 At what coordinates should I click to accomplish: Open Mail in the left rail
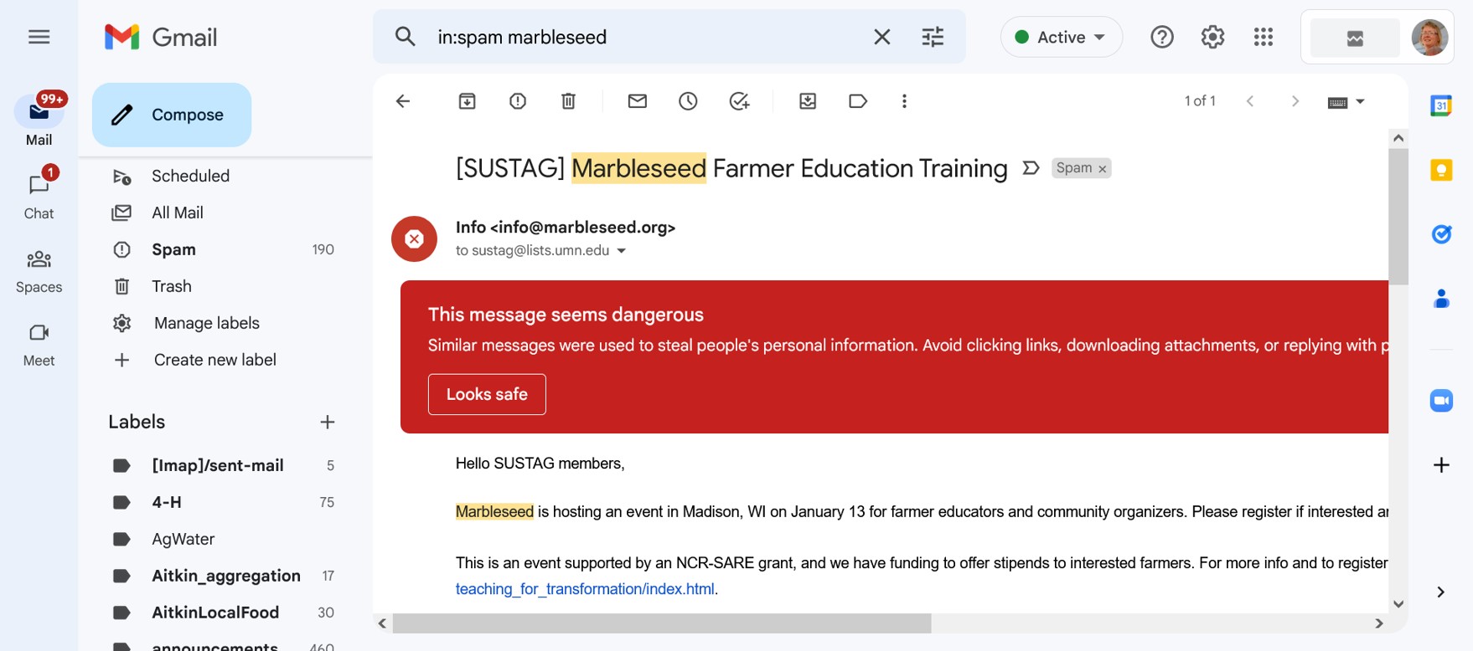(39, 120)
